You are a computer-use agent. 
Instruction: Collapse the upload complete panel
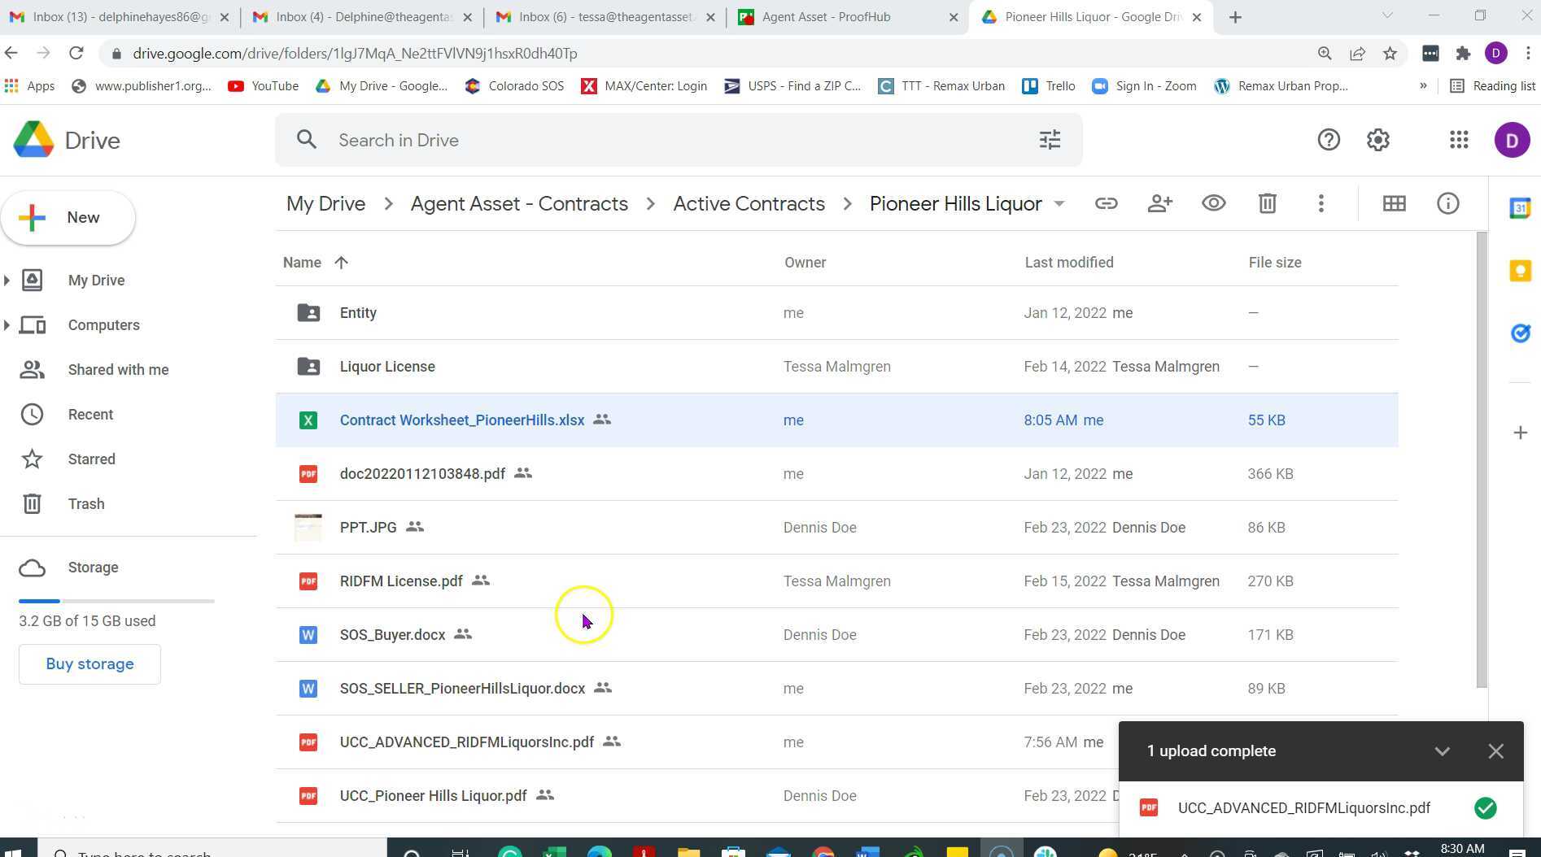(1442, 751)
